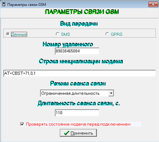Screen dimensions: 159x142
Task: Toggle Проверять состояние модема перед подключением checkbox
Action: pyautogui.click(x=22, y=124)
